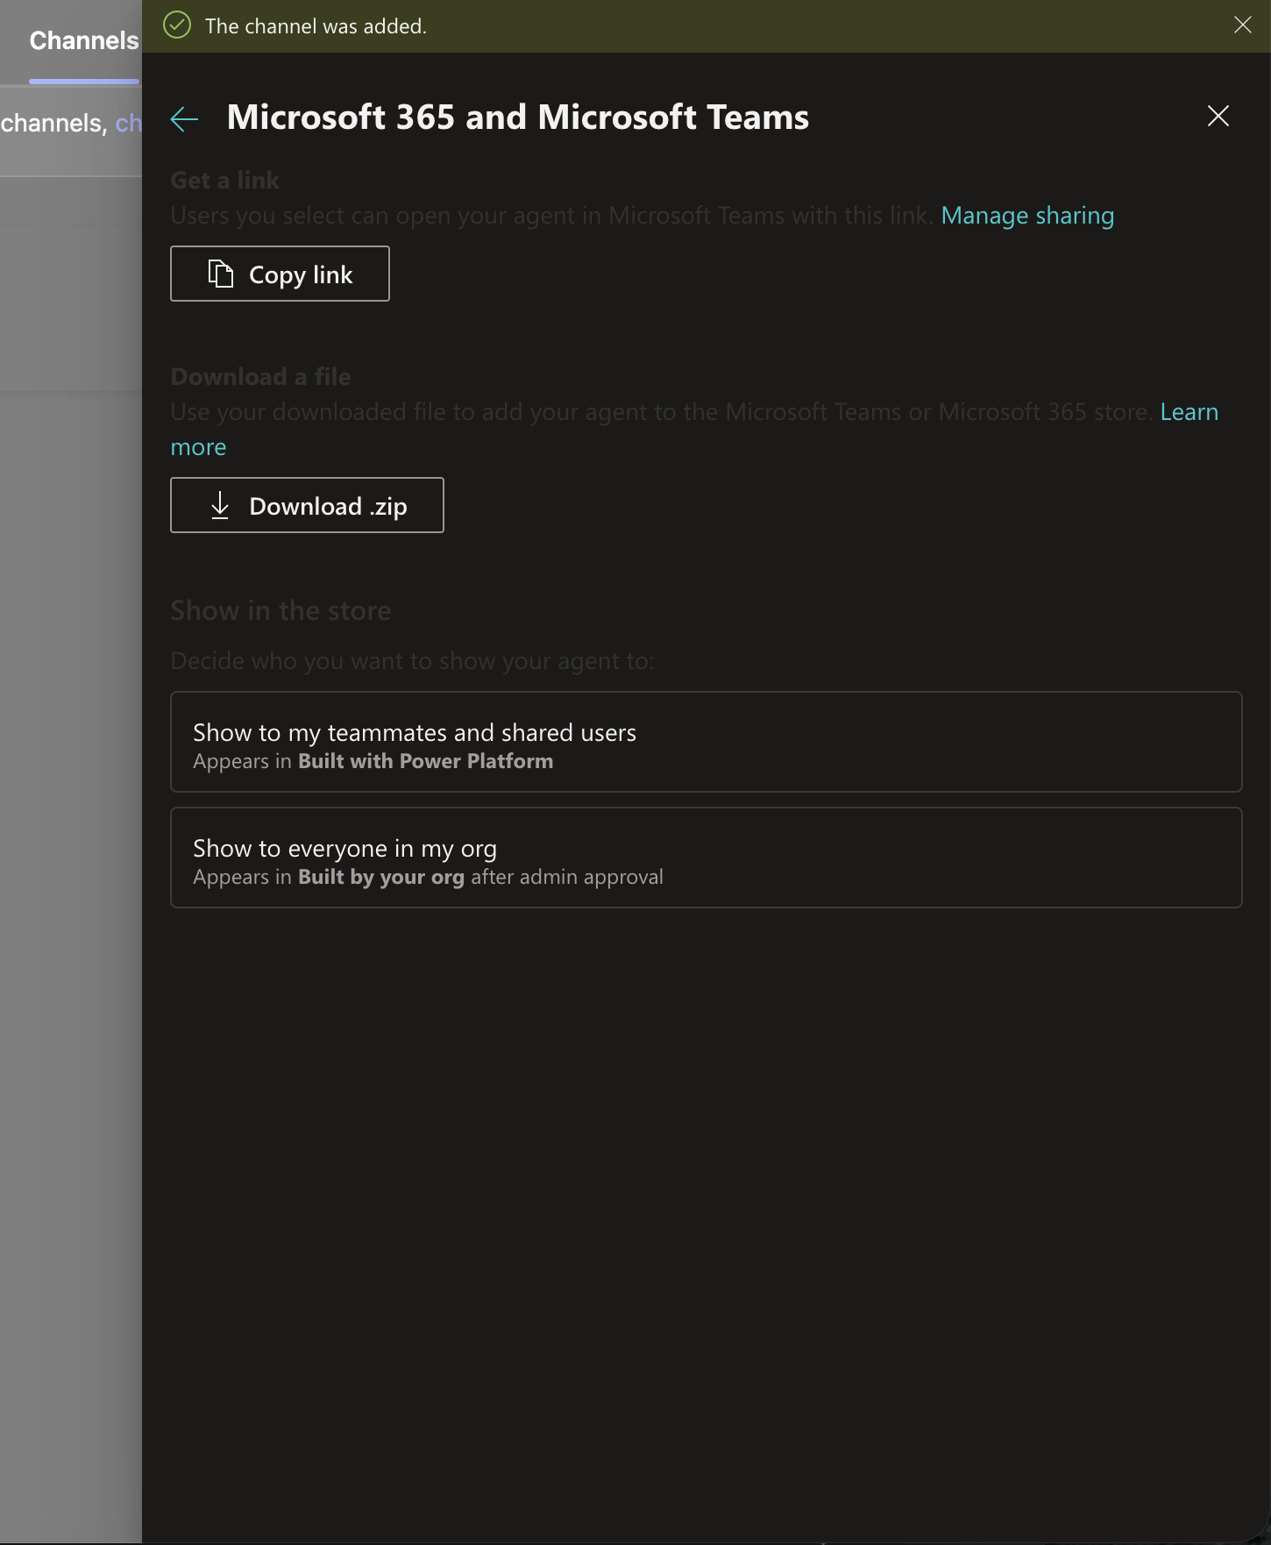Image resolution: width=1271 pixels, height=1545 pixels.
Task: Select Show to my teammates and shared users
Action: pyautogui.click(x=706, y=742)
